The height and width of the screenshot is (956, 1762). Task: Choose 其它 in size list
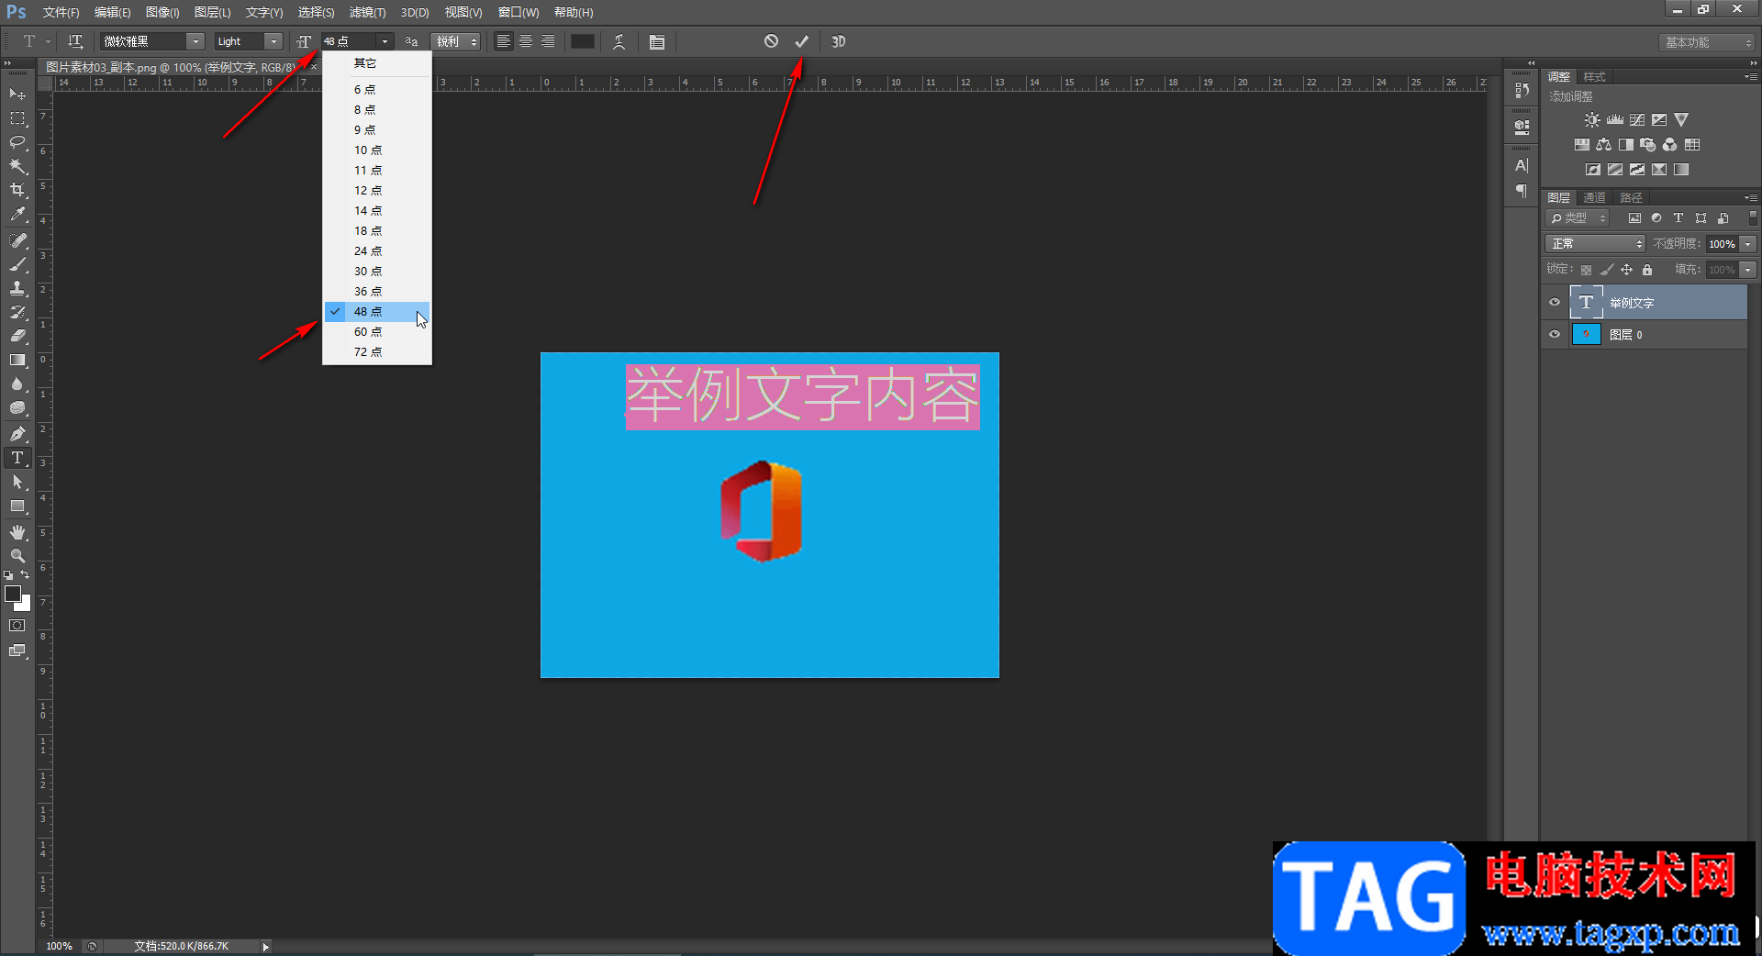tap(377, 63)
